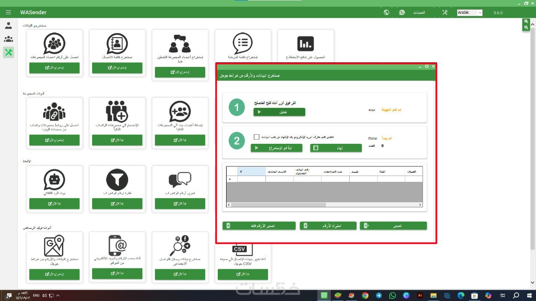
Task: Click the # column header in results table
Action: (x=252, y=171)
